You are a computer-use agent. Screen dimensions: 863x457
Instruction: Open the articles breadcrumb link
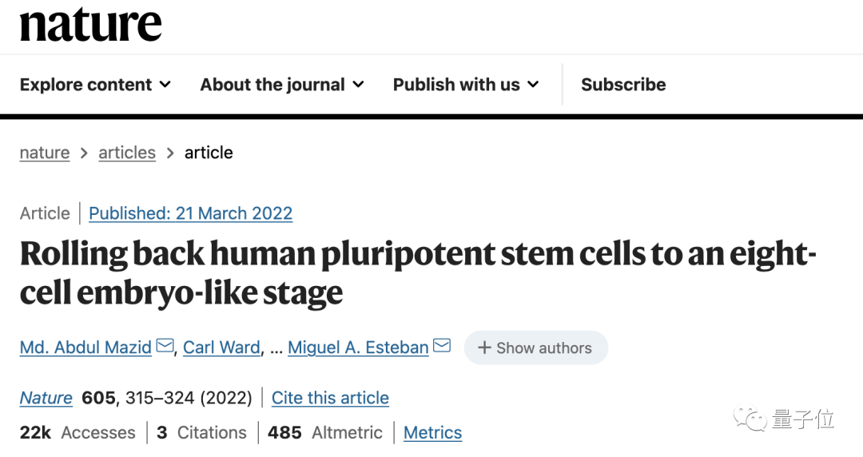tap(127, 153)
